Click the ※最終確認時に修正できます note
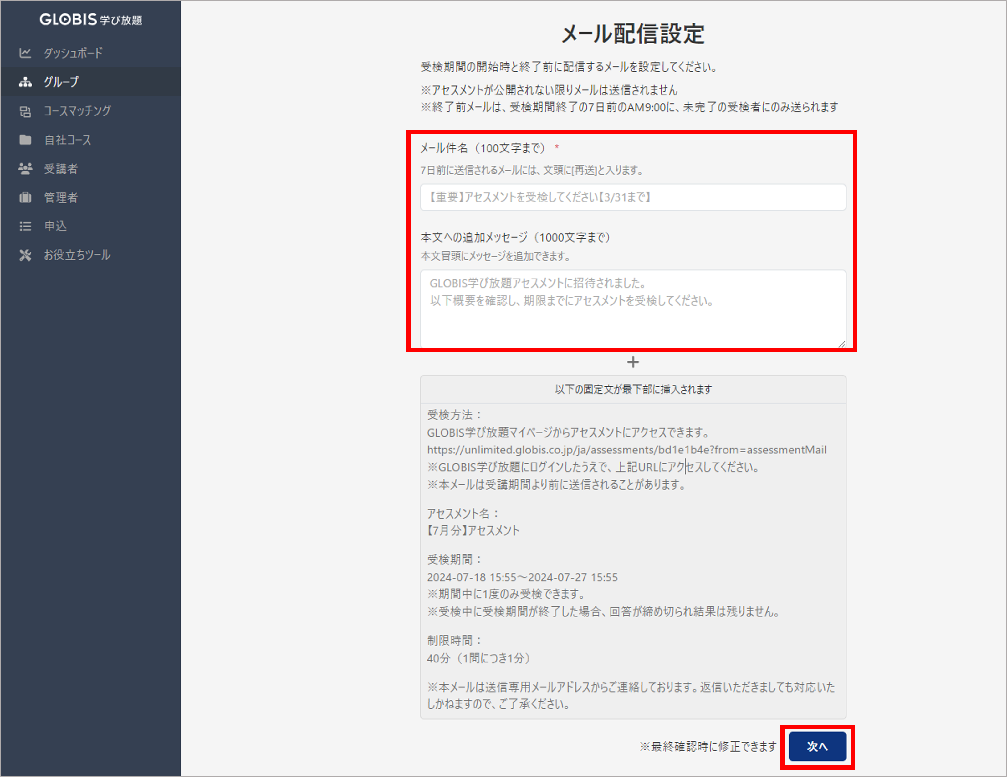 [708, 746]
